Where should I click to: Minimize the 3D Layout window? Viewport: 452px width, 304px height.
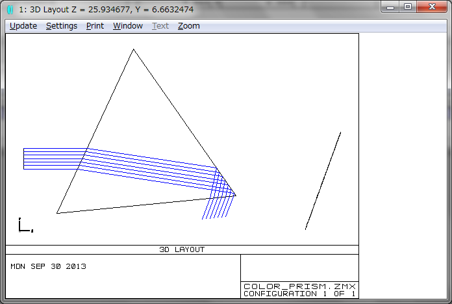click(x=390, y=7)
